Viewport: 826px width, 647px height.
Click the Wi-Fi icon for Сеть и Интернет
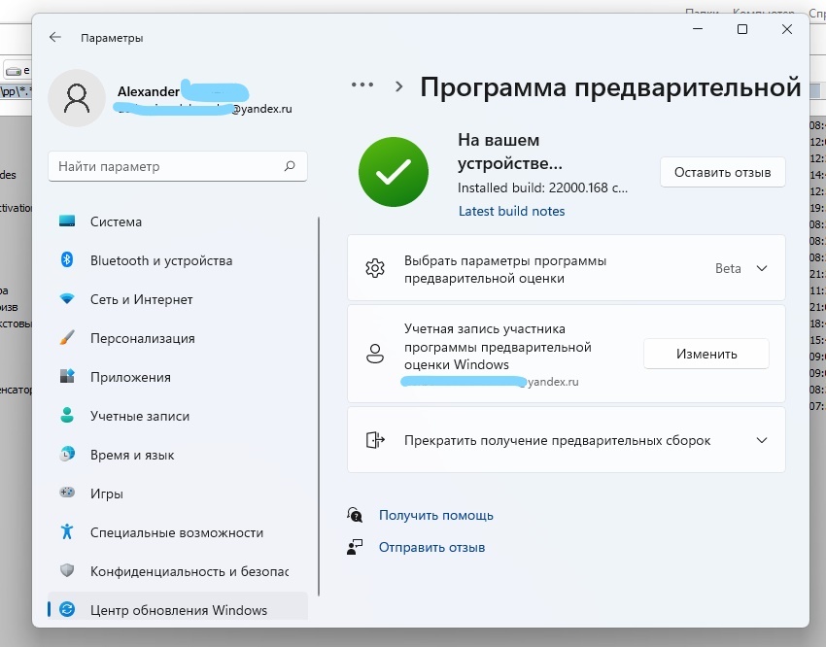click(67, 298)
